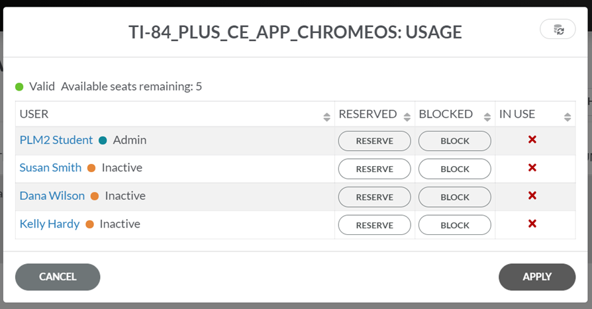Reserve a seat for PLM2 Student

(x=374, y=141)
